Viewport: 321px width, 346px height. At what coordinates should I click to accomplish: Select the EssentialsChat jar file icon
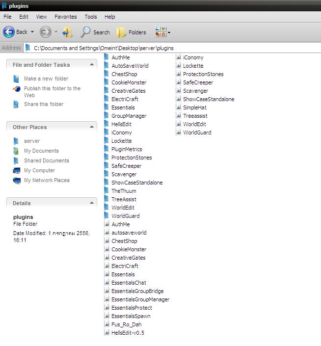pyautogui.click(x=107, y=283)
